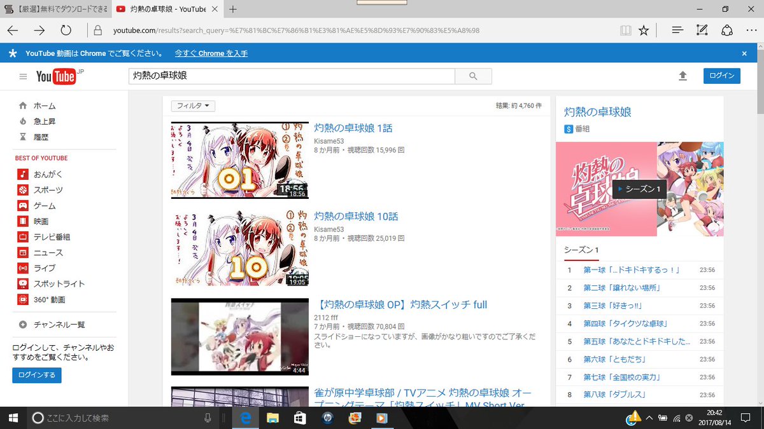Screen dimensions: 764x429
Task: Add page to favorites star
Action: (x=644, y=31)
